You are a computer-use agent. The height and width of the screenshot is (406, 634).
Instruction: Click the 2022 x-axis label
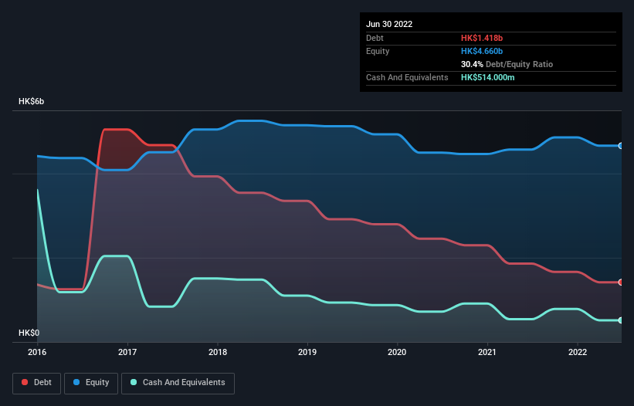pos(578,352)
